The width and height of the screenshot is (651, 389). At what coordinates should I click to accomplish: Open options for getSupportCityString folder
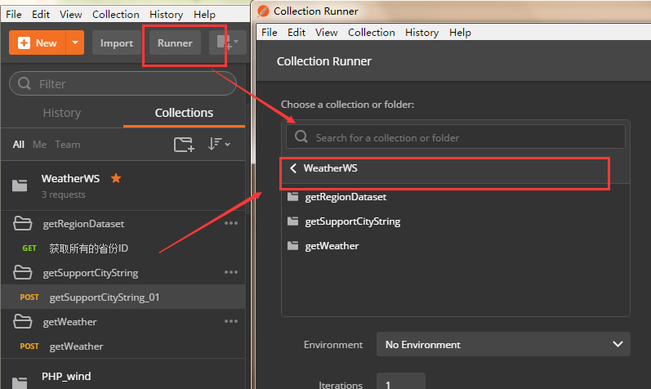(231, 272)
